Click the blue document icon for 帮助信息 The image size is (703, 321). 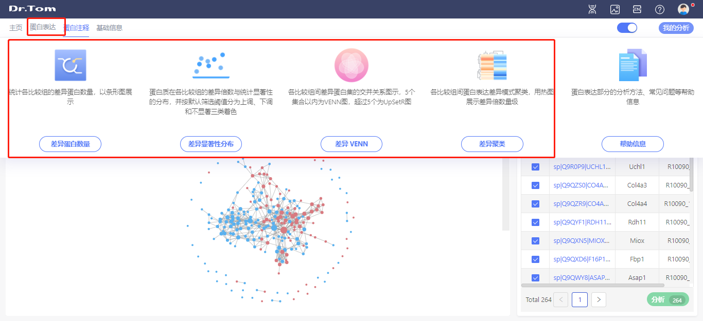pos(632,65)
